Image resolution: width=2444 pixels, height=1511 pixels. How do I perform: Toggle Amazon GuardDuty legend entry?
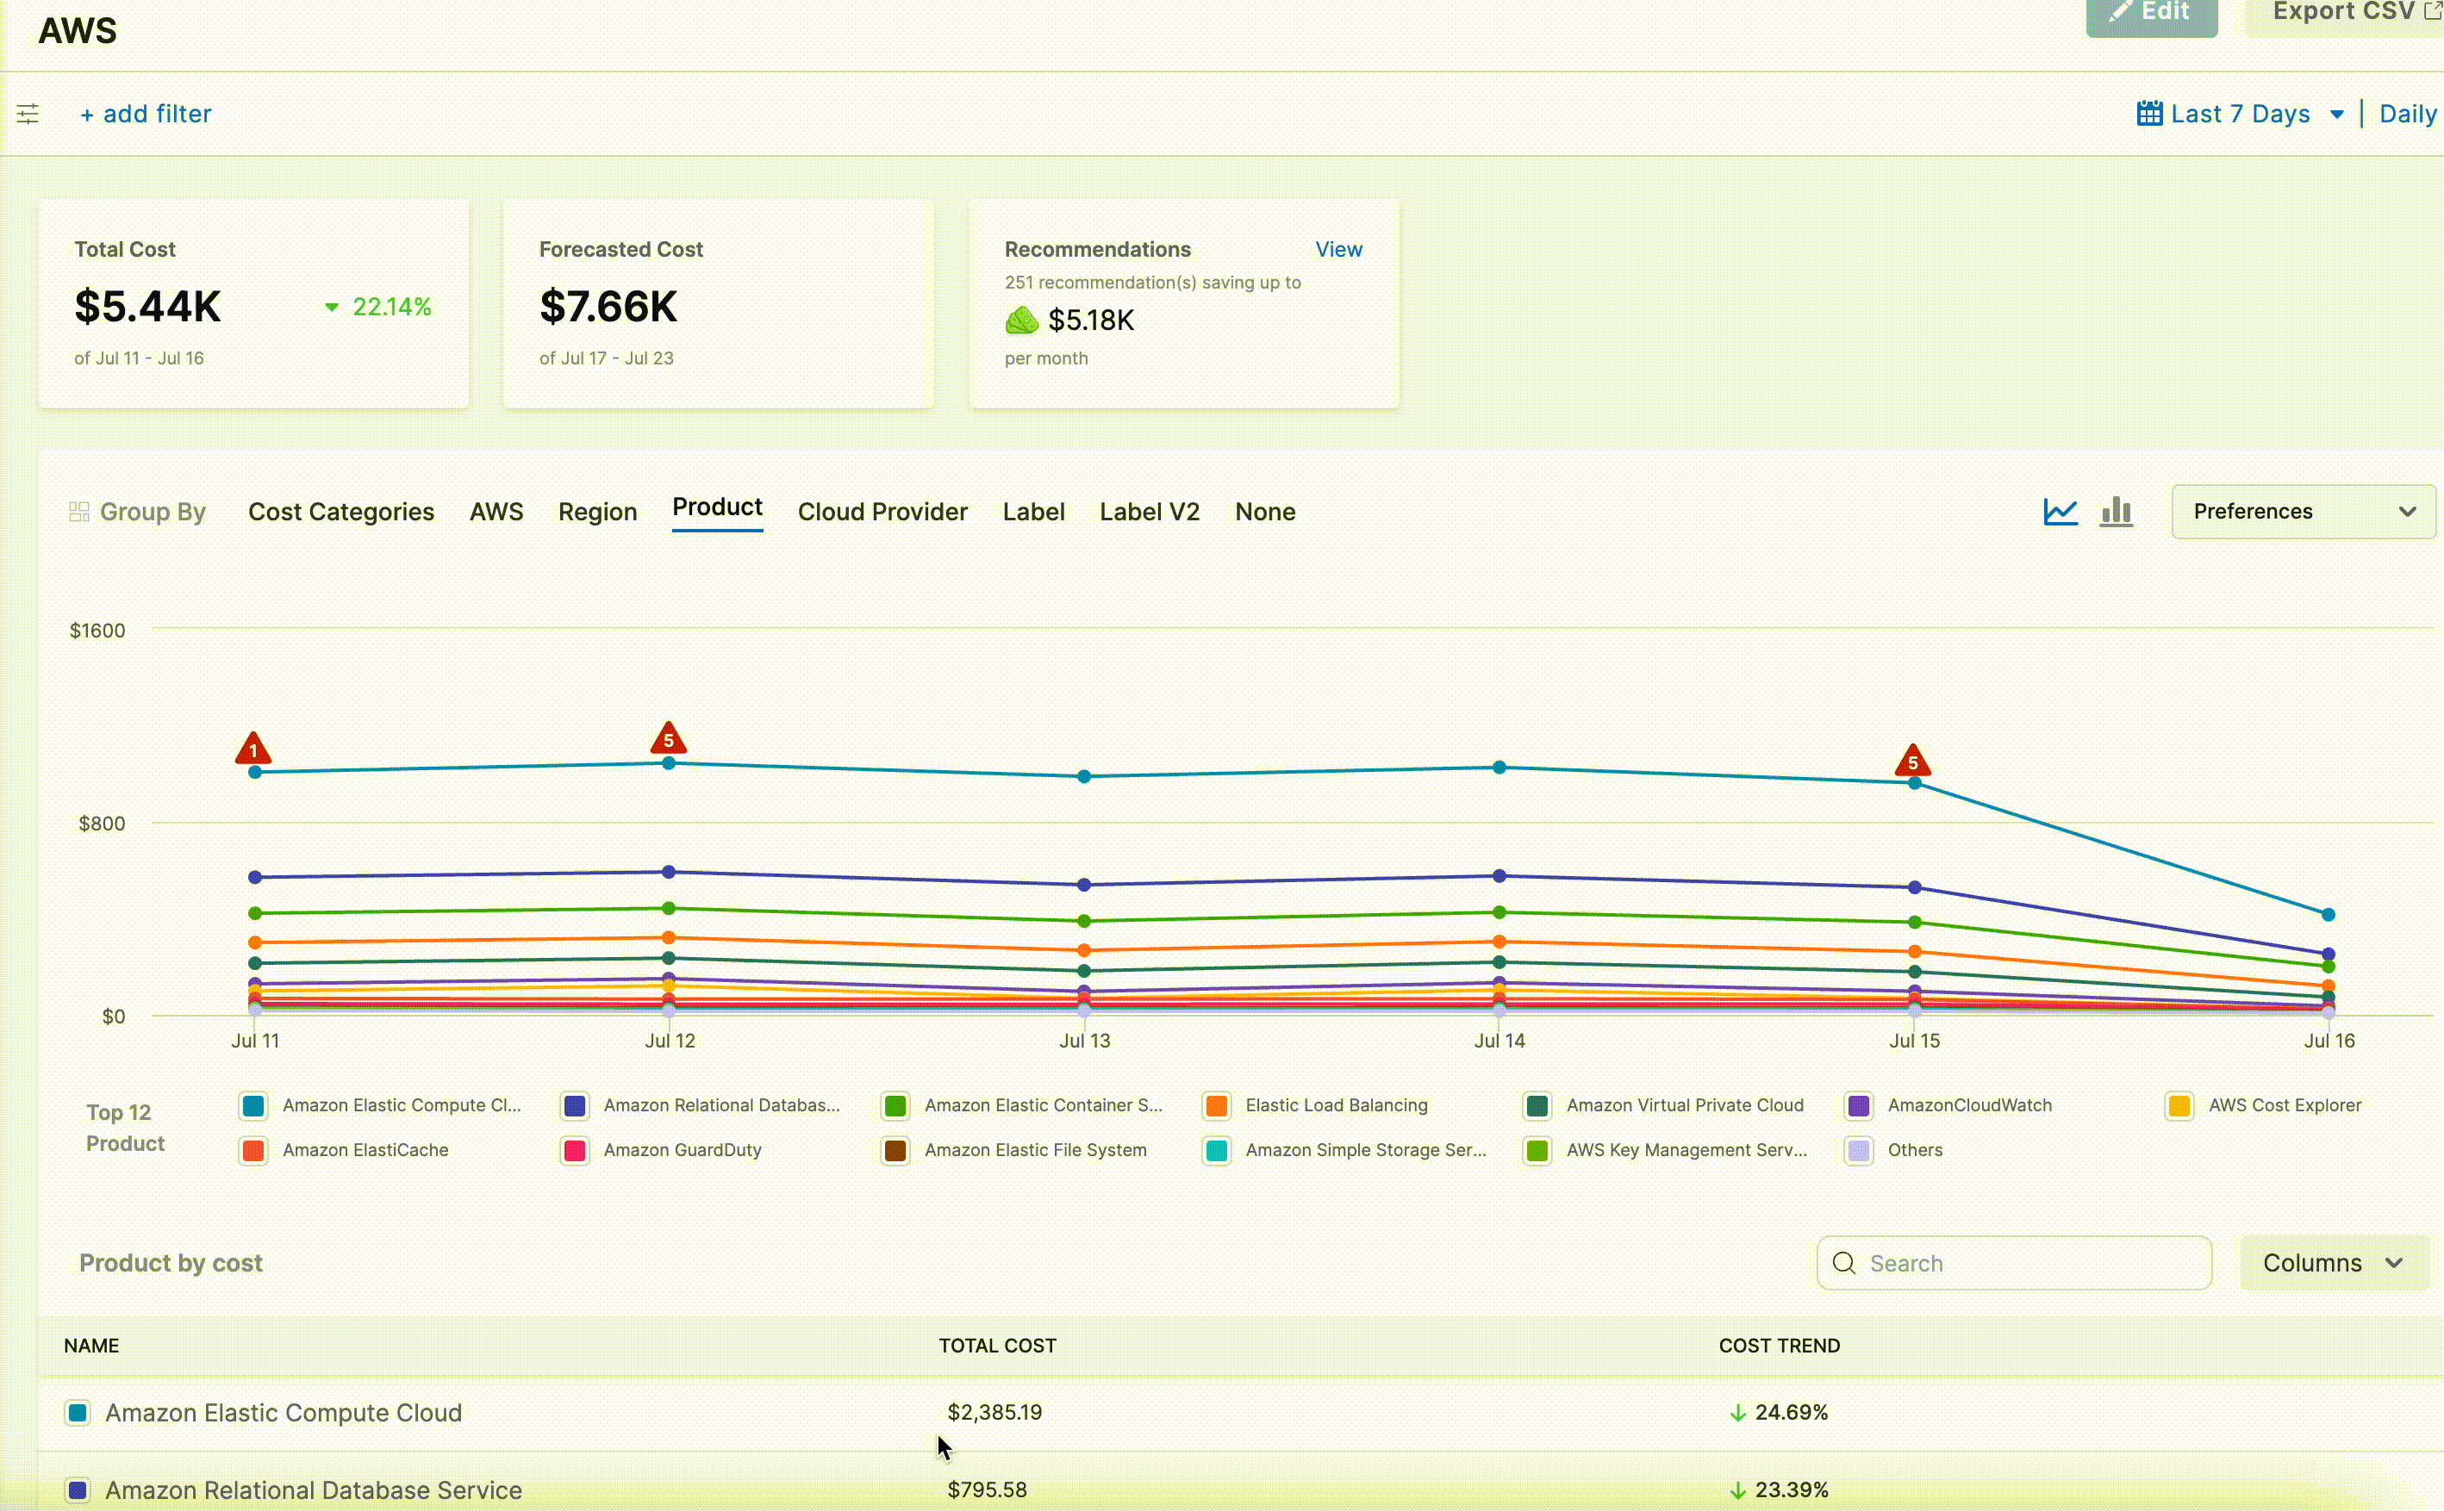point(575,1150)
